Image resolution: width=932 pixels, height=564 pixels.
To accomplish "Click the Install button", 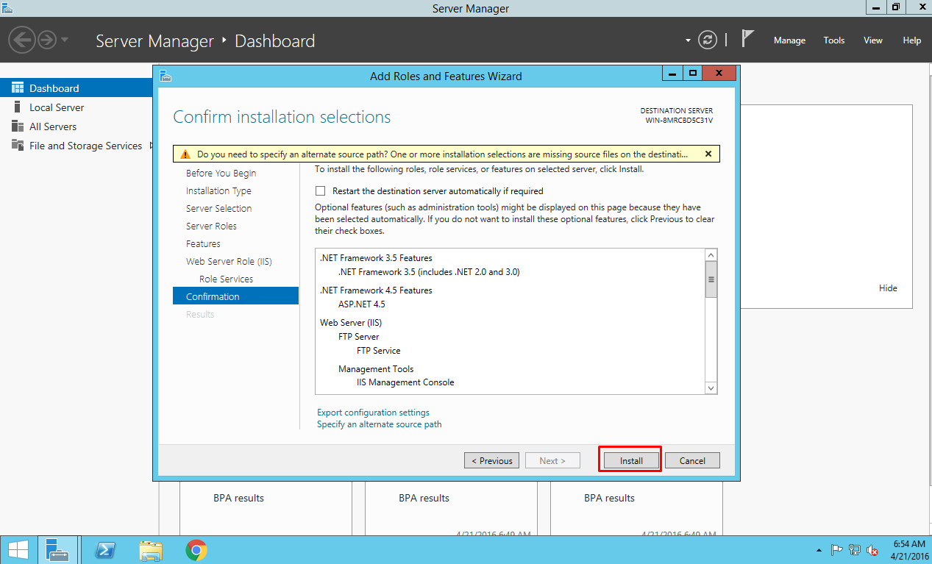I will [x=630, y=461].
